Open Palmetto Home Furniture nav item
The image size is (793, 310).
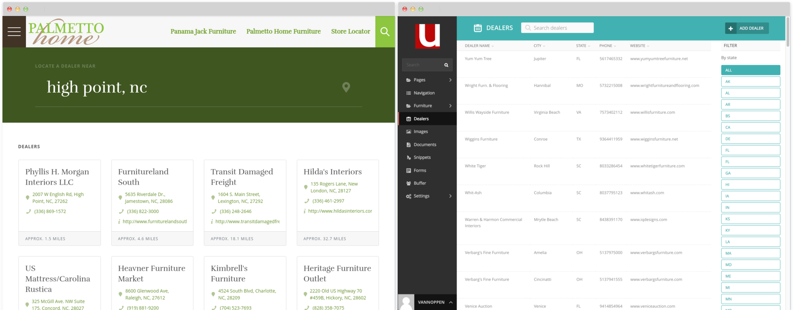(x=283, y=31)
